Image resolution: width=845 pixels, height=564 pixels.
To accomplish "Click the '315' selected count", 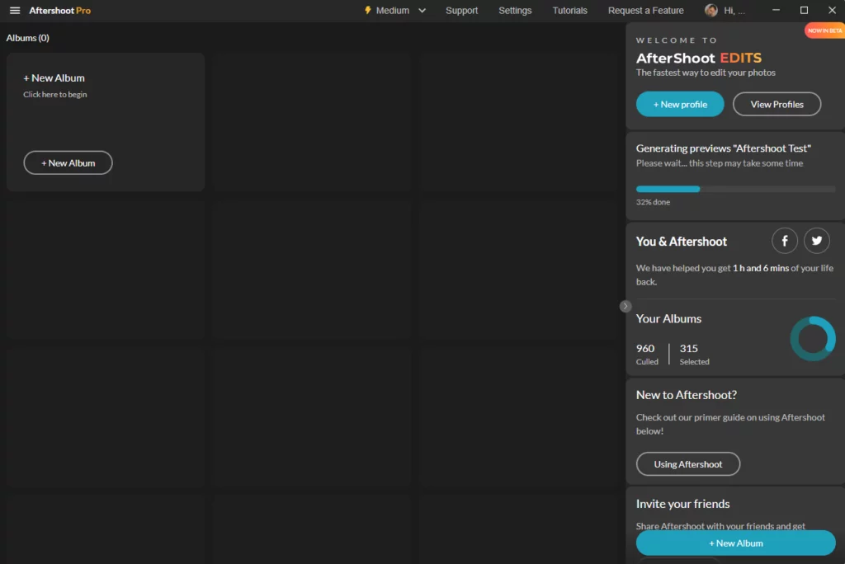I will (x=689, y=349).
